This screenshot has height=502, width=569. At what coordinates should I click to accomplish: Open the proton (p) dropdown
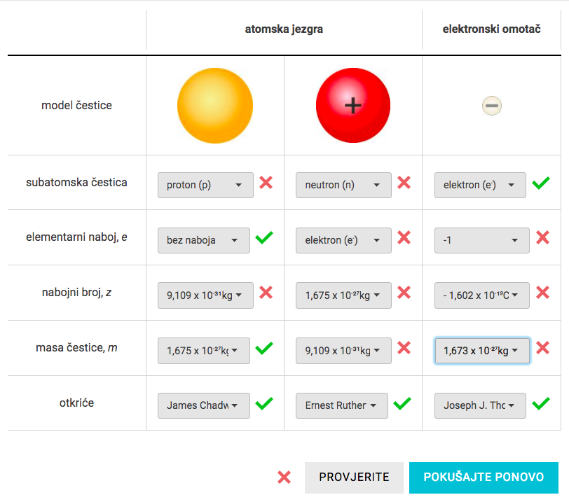coord(205,186)
